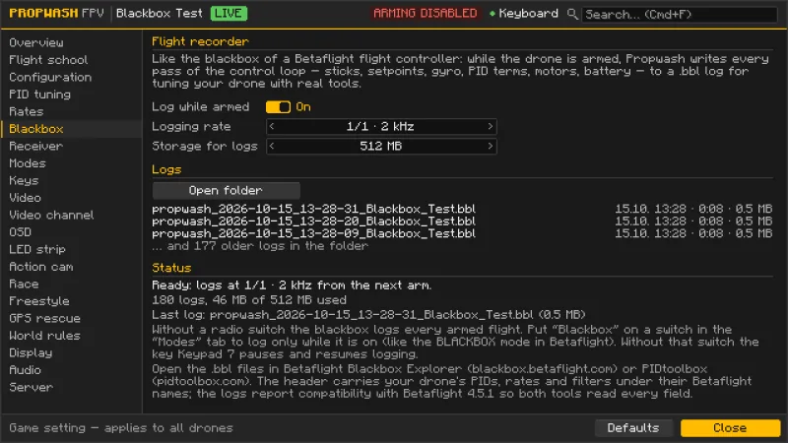Click the Logging rate value 1/1 · 2 kHz
The width and height of the screenshot is (788, 443).
coord(380,127)
